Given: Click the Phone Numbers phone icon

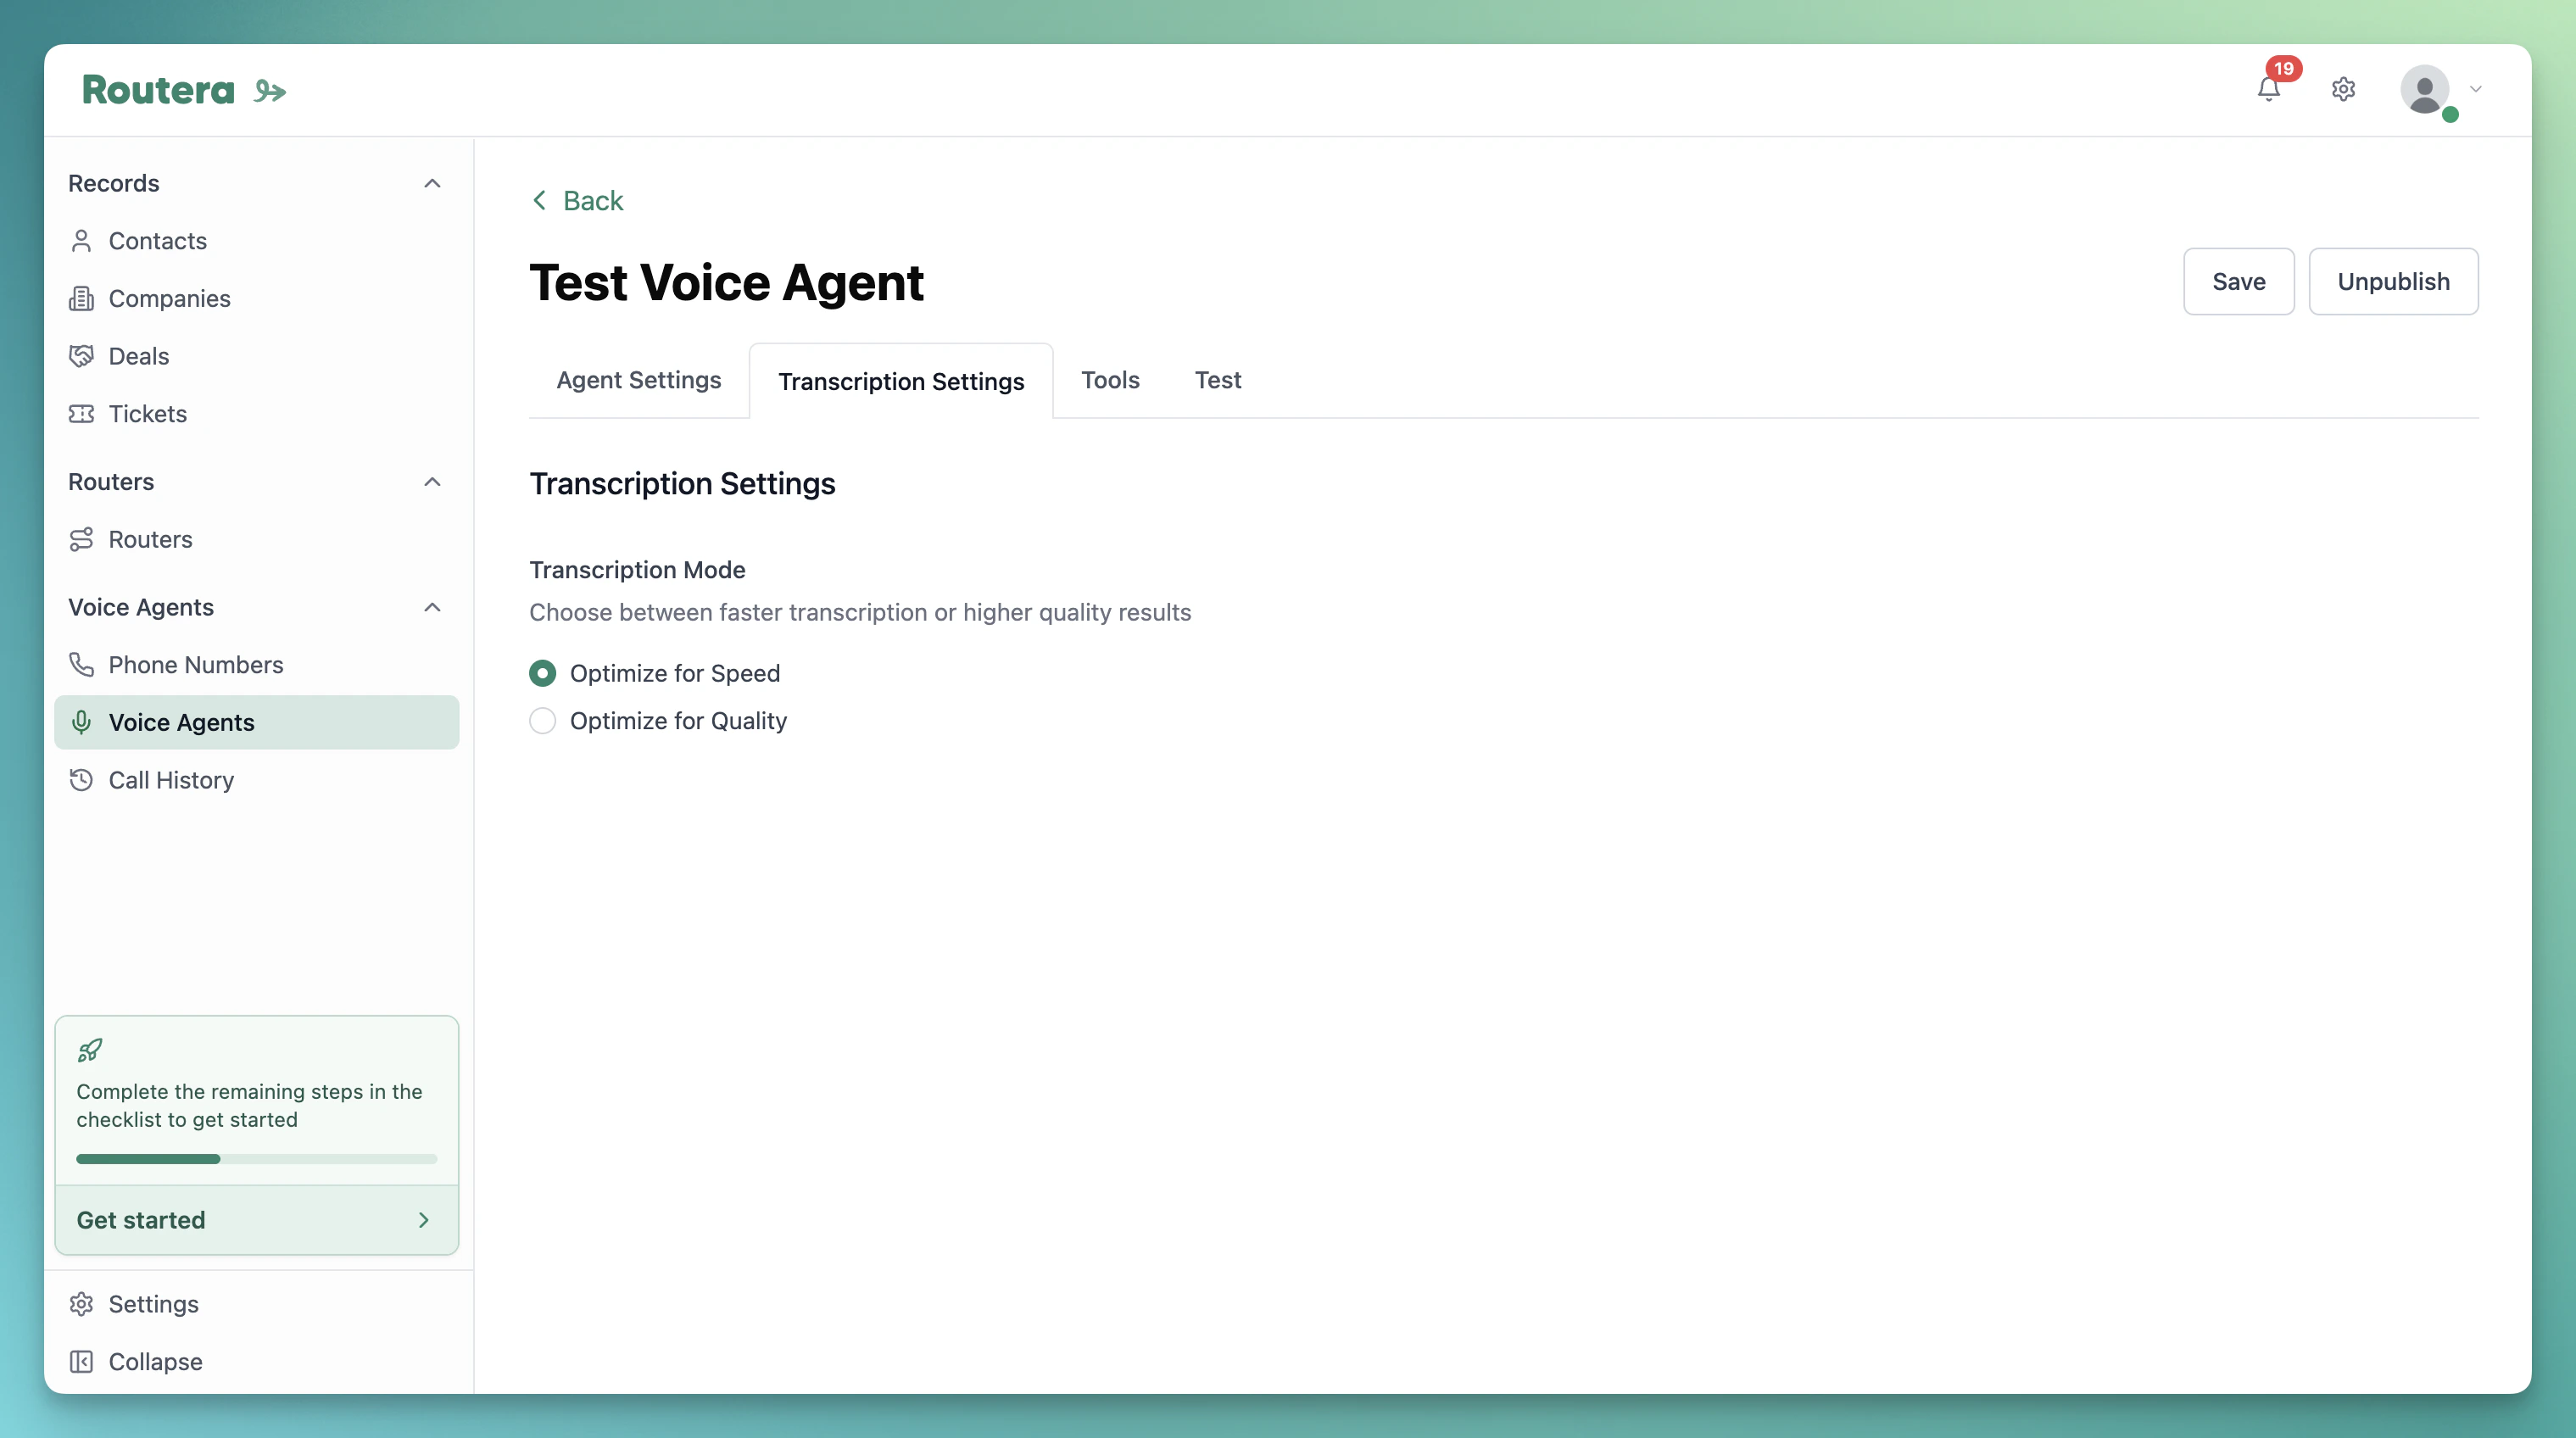Looking at the screenshot, I should coord(81,665).
